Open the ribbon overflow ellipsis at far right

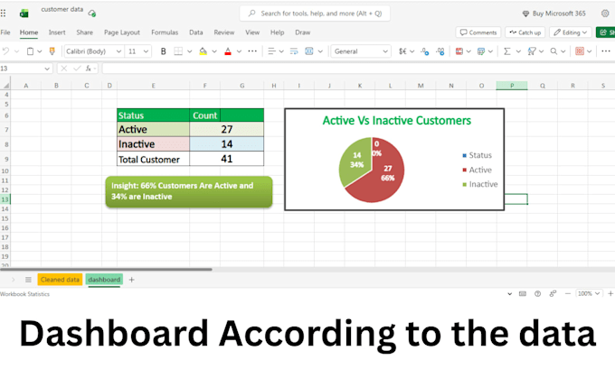point(606,51)
